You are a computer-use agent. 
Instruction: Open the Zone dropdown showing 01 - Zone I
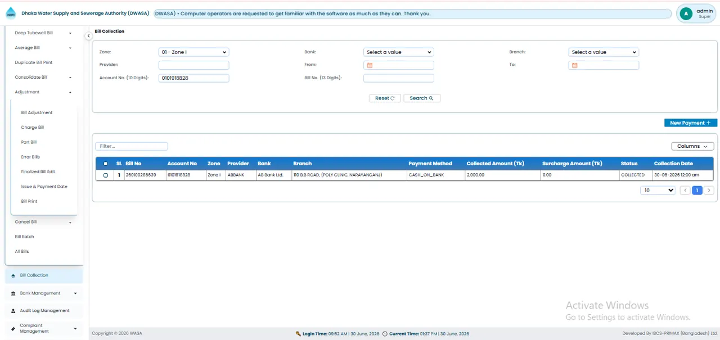[x=193, y=52]
